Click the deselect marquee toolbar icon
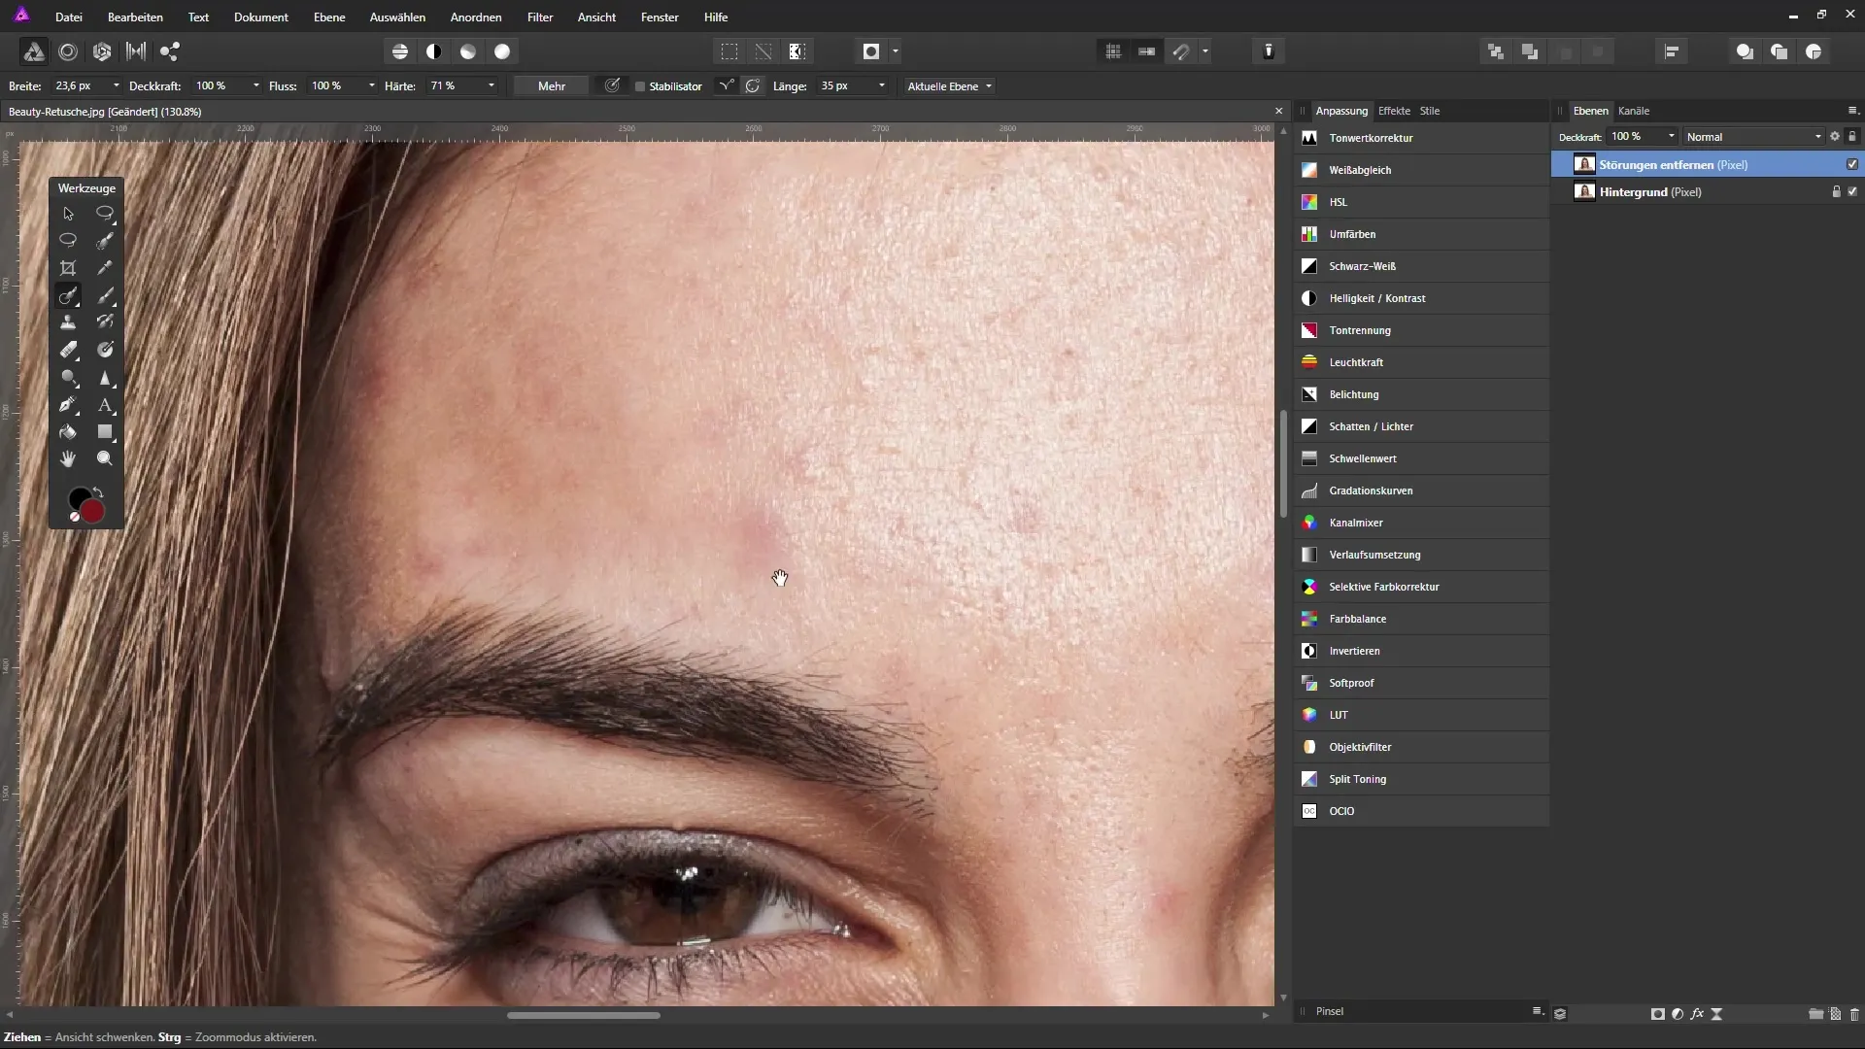The height and width of the screenshot is (1049, 1865). pyautogui.click(x=763, y=51)
